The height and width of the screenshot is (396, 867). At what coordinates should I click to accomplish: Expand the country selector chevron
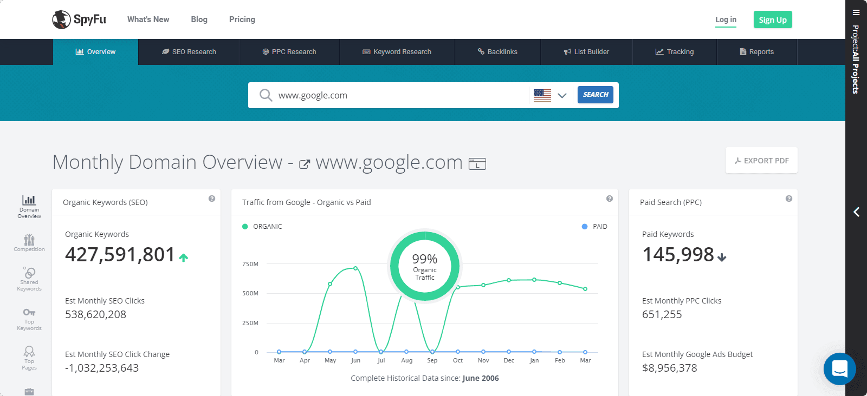[x=562, y=95]
